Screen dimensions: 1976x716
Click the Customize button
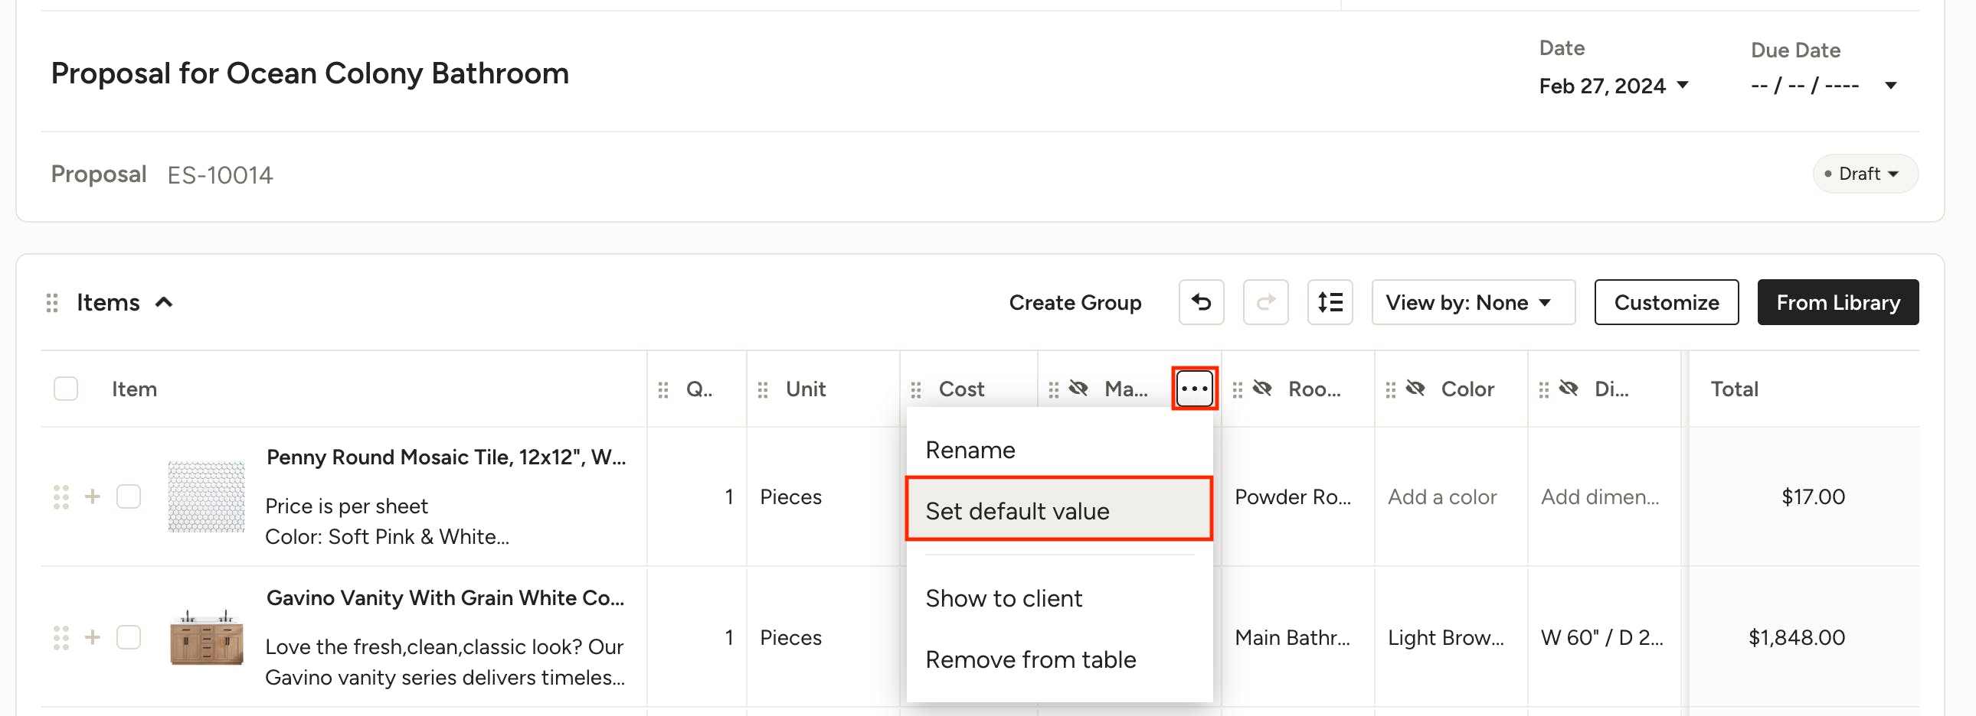(x=1665, y=302)
